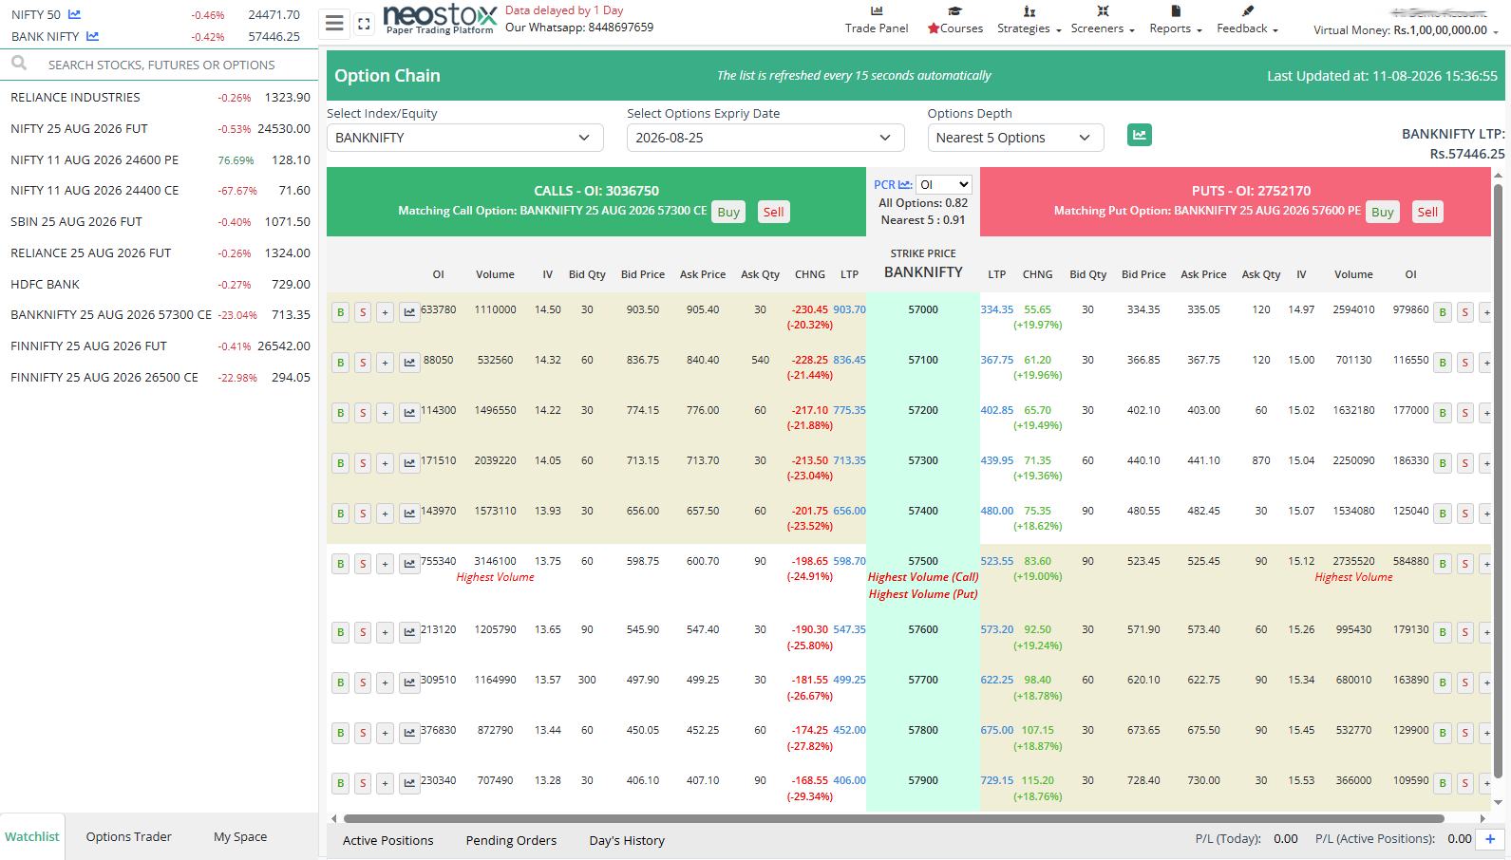Image resolution: width=1511 pixels, height=860 pixels.
Task: Click the neostox logo
Action: click(x=440, y=19)
